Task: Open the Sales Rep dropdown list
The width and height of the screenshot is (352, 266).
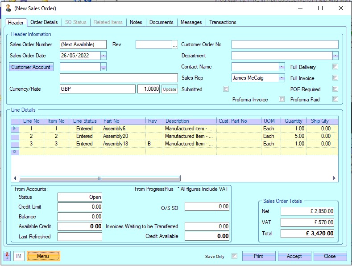Action: coord(282,78)
